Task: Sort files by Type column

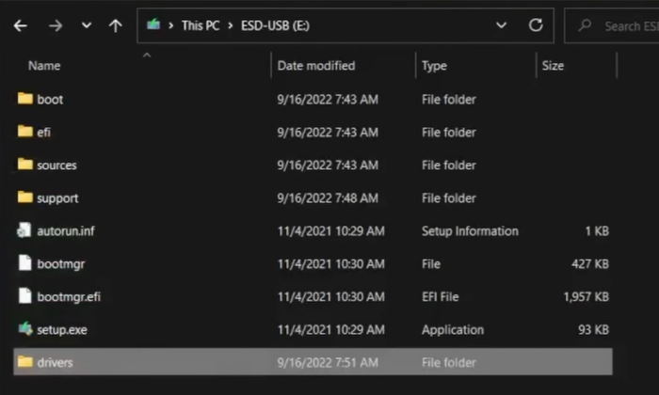Action: (434, 67)
